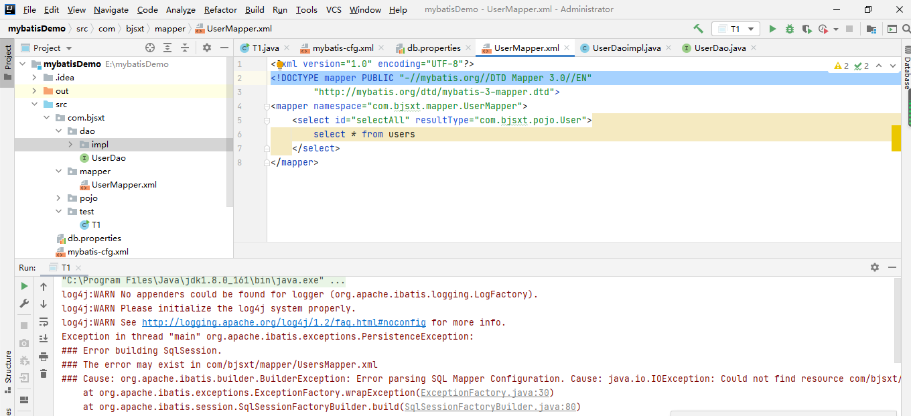The height and width of the screenshot is (416, 911).
Task: Click the Collapse All icon in Project panel
Action: [x=185, y=48]
